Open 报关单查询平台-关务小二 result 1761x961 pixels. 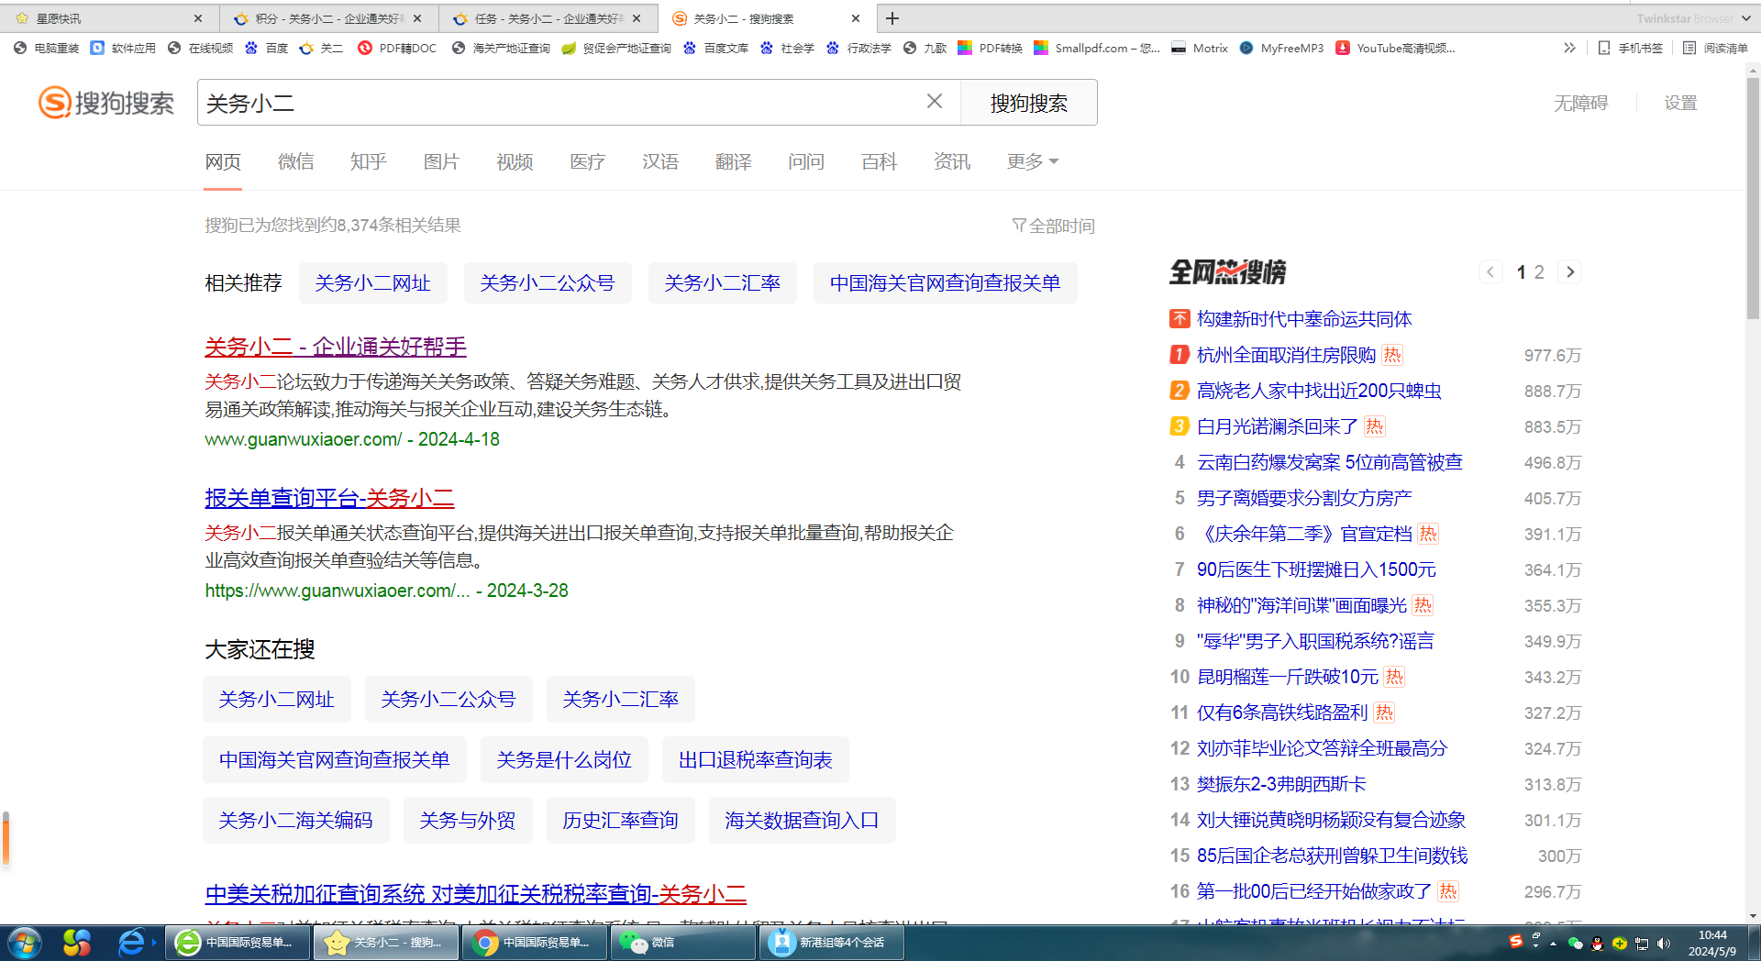(x=329, y=498)
